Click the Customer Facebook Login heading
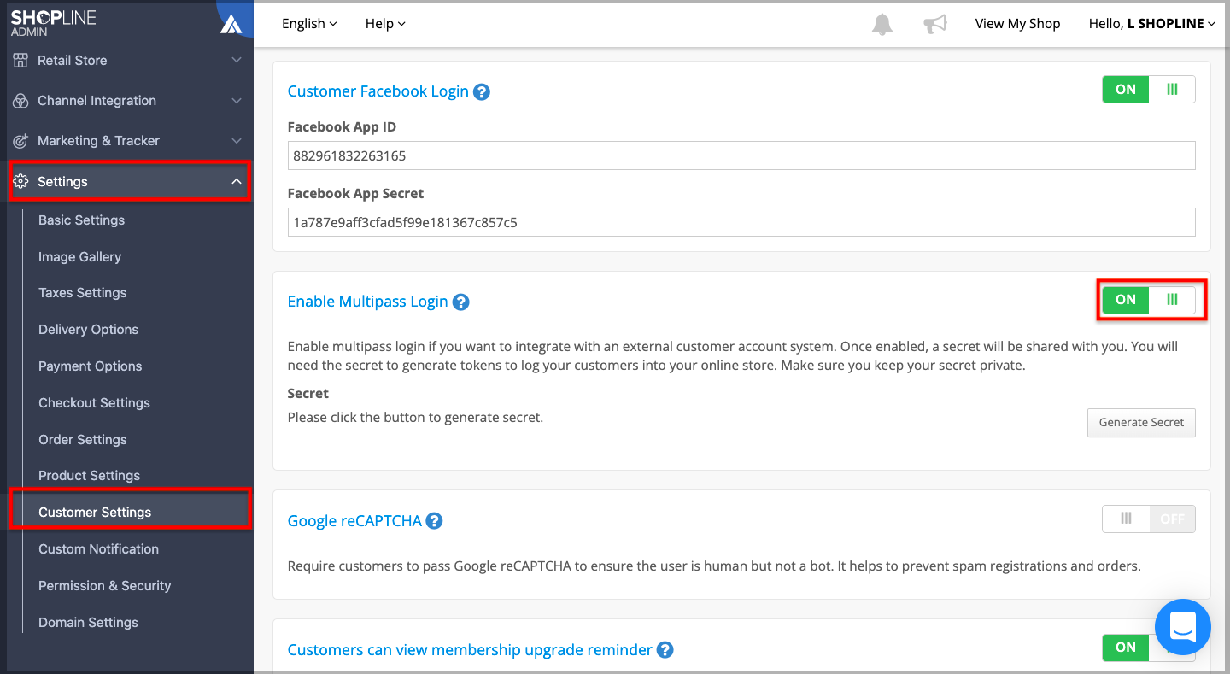The width and height of the screenshot is (1230, 674). pos(378,91)
